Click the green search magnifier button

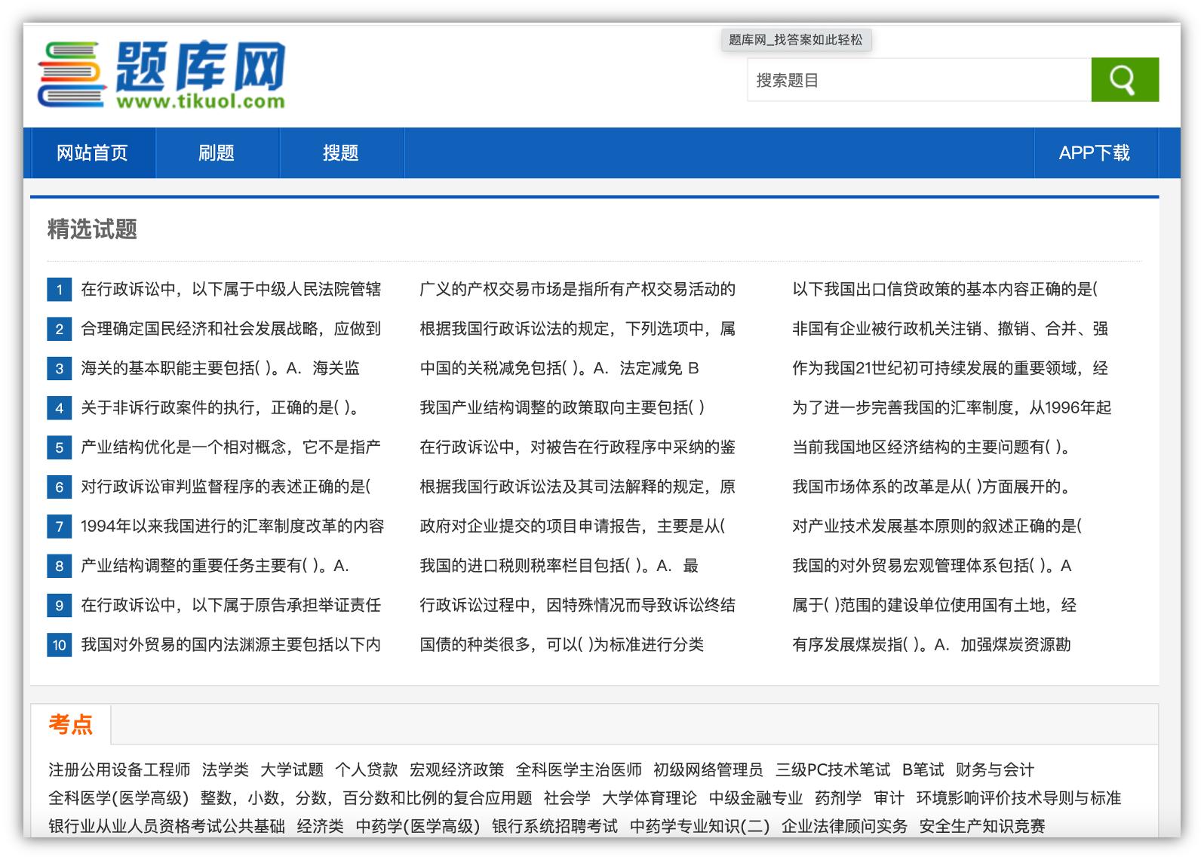(1124, 79)
